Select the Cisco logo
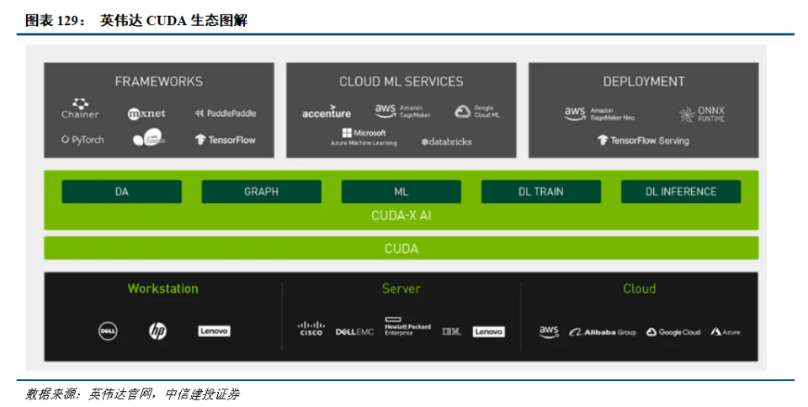808x407 pixels. coord(311,329)
